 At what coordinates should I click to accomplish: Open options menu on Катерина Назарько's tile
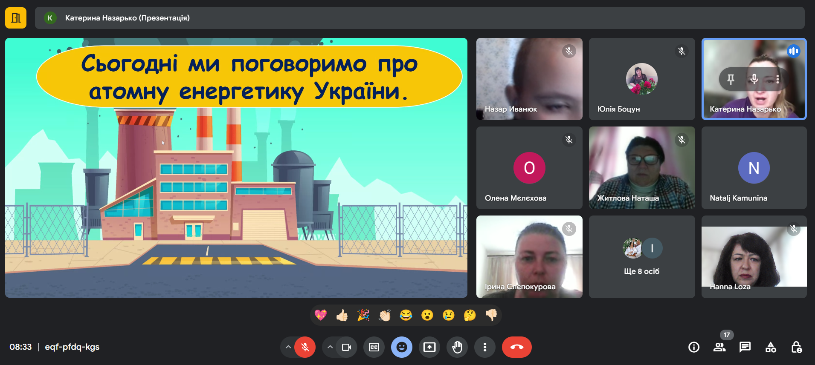pyautogui.click(x=777, y=79)
